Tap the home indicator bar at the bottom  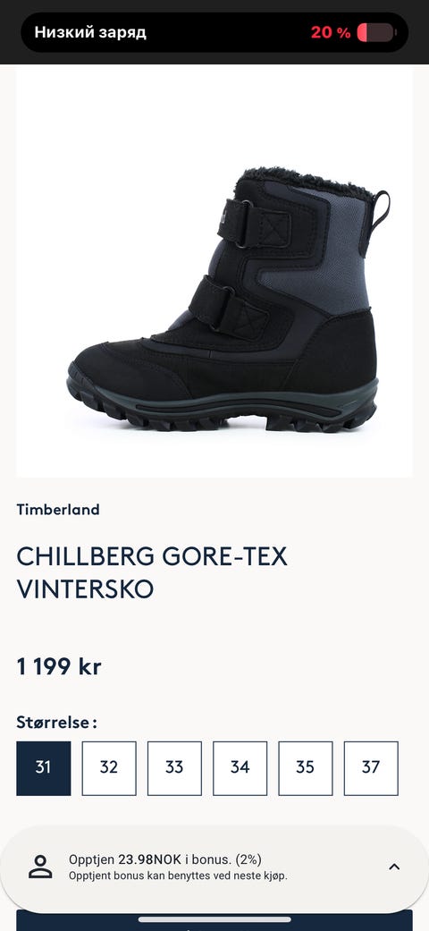(214, 919)
